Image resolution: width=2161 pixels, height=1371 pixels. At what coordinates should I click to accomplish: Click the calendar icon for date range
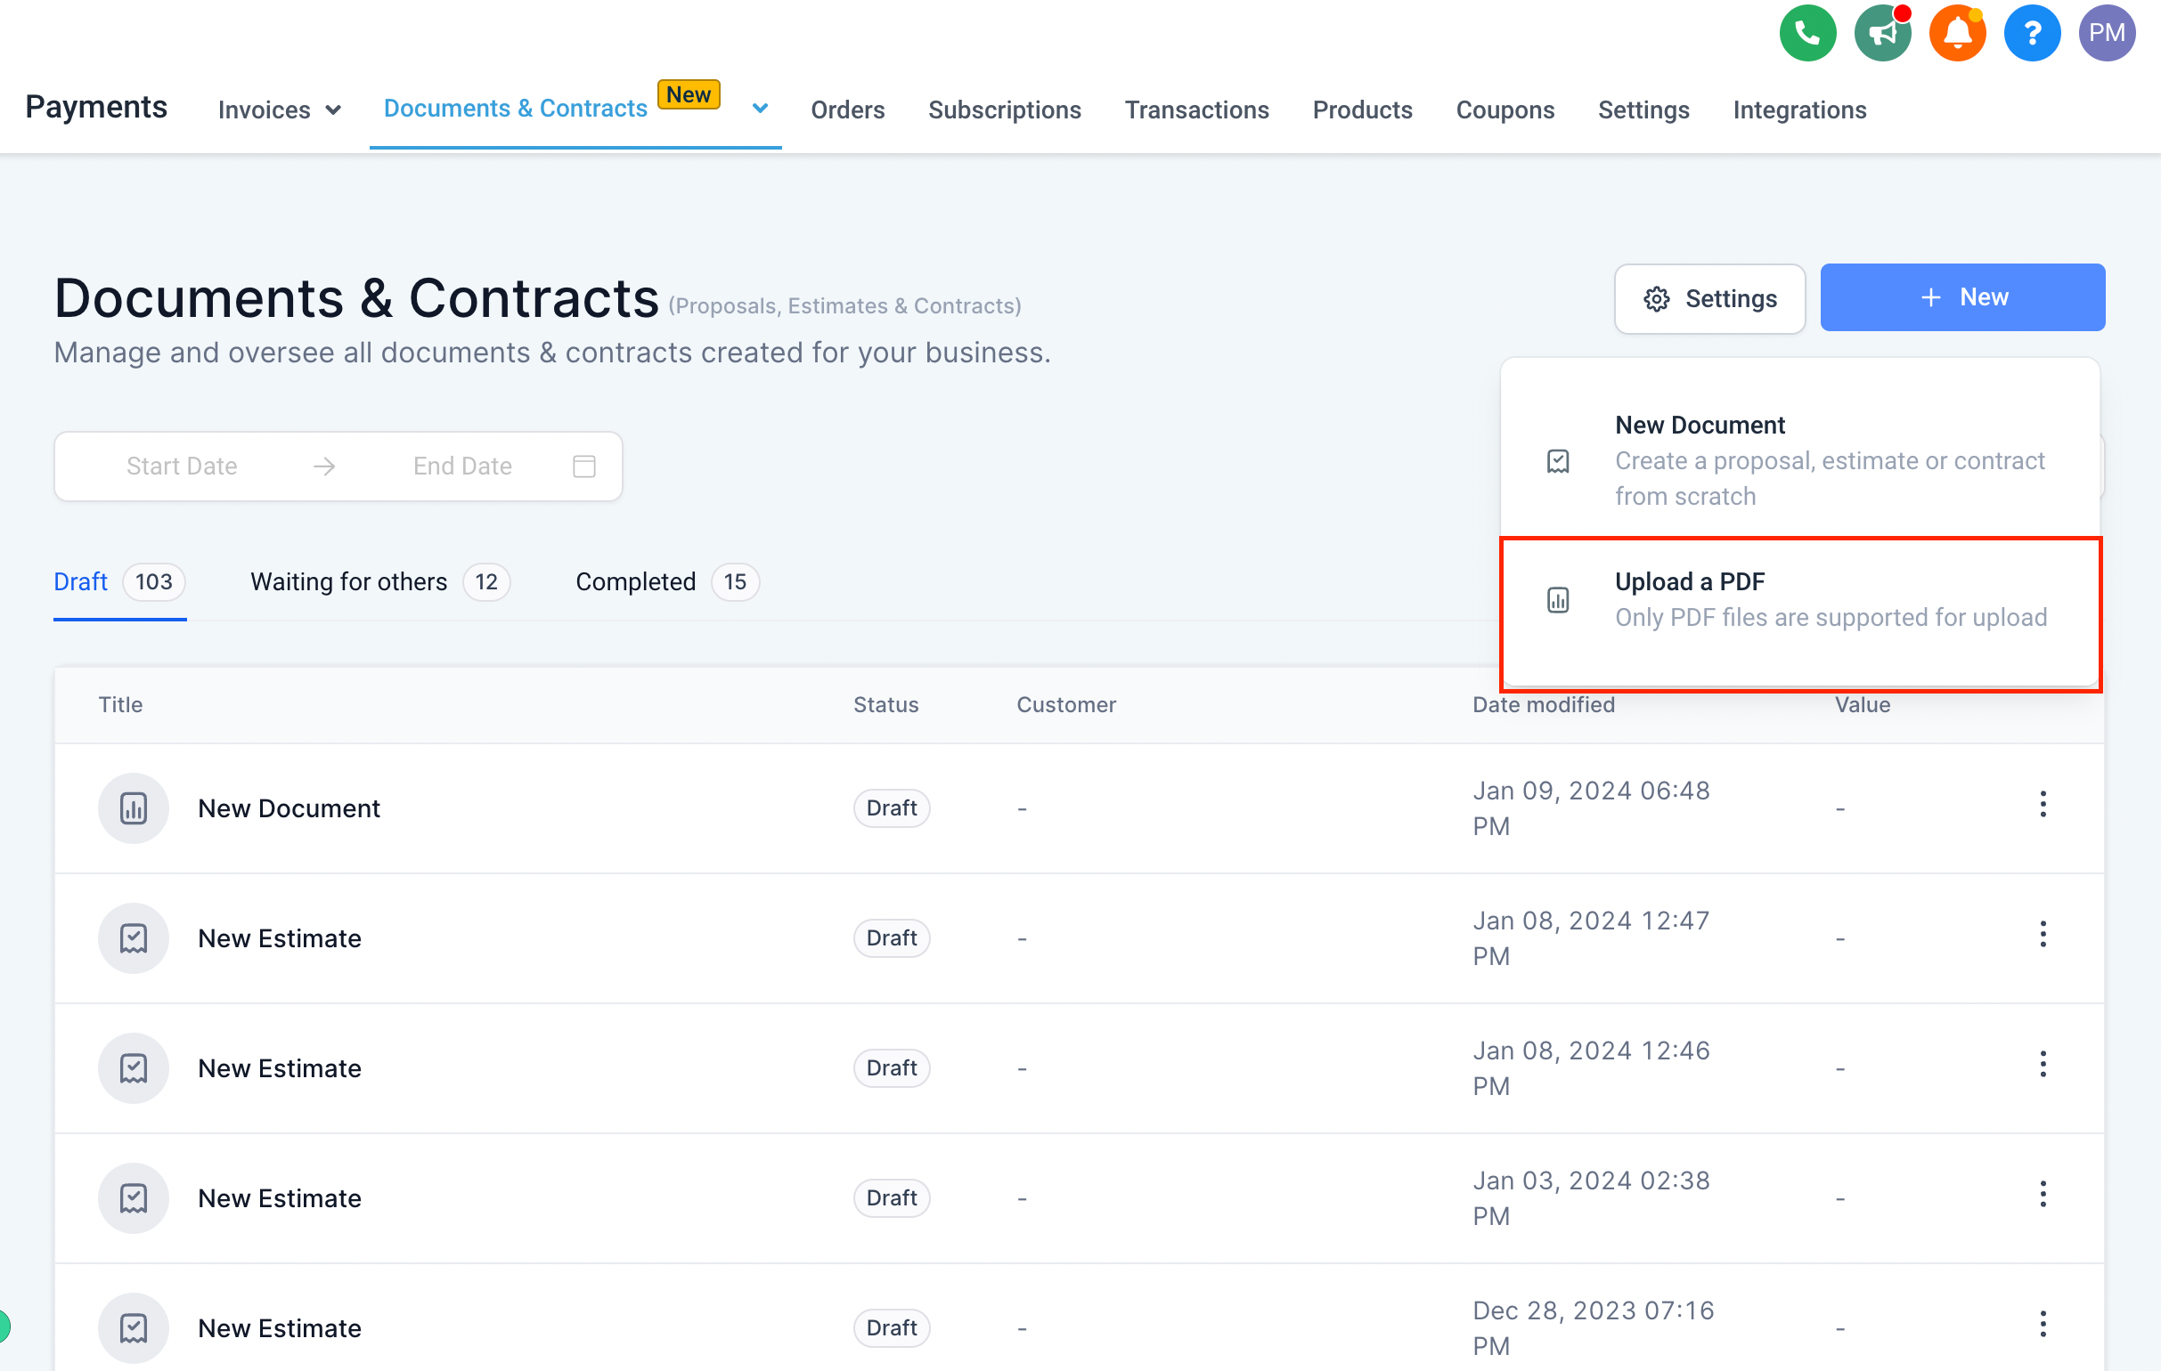pyautogui.click(x=584, y=466)
